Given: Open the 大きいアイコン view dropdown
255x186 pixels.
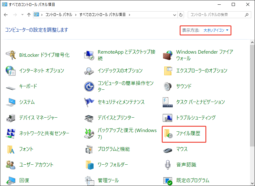Looking at the screenshot, I should (216, 30).
